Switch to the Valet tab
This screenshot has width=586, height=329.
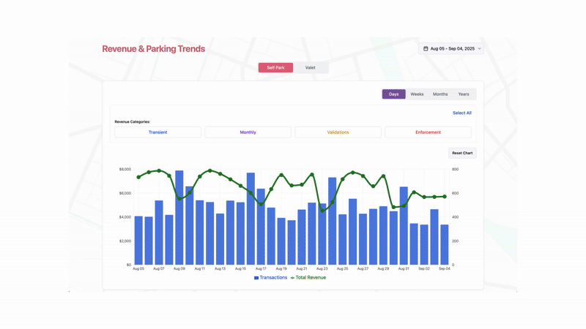point(311,67)
